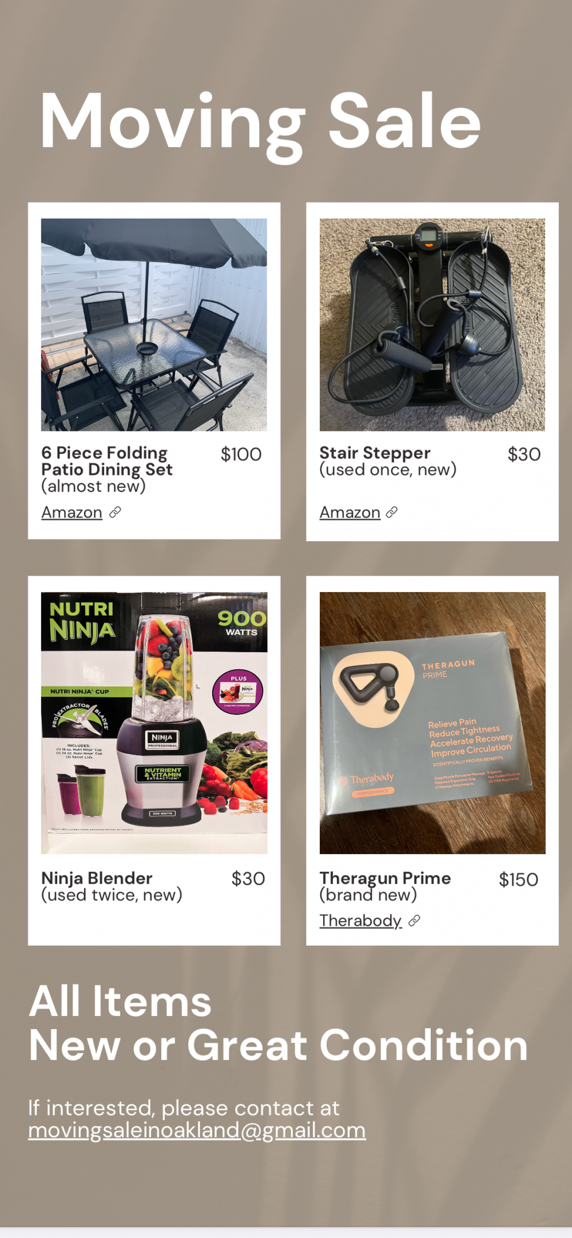This screenshot has height=1238, width=572.
Task: Open the patio dining set photo
Action: click(154, 324)
